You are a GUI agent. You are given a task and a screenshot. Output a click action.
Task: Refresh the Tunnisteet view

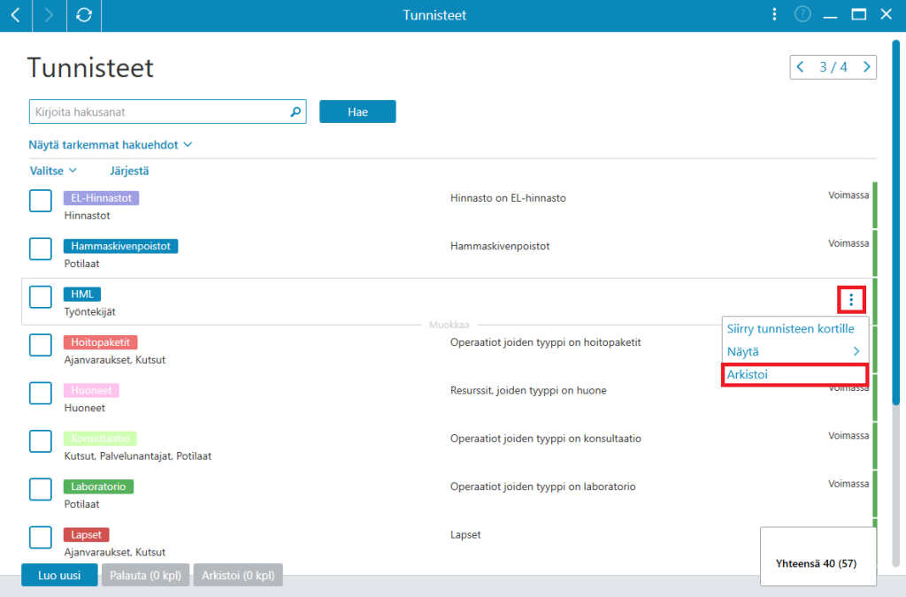pos(84,16)
